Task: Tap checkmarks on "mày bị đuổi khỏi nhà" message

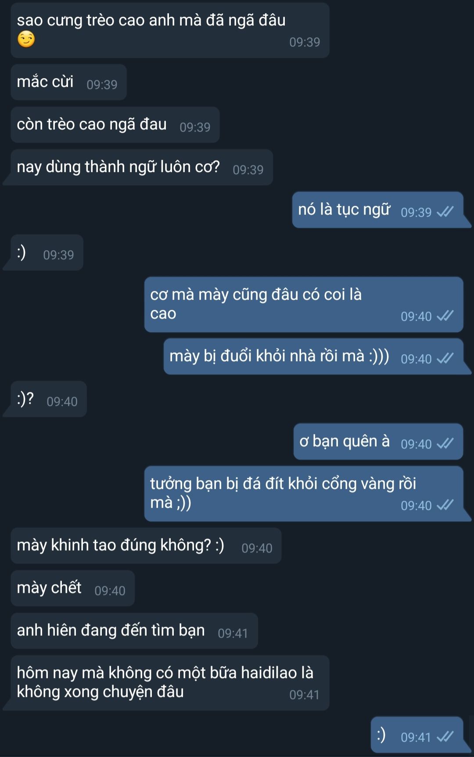Action: (445, 359)
